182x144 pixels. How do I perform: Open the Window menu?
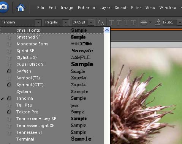(x=168, y=8)
